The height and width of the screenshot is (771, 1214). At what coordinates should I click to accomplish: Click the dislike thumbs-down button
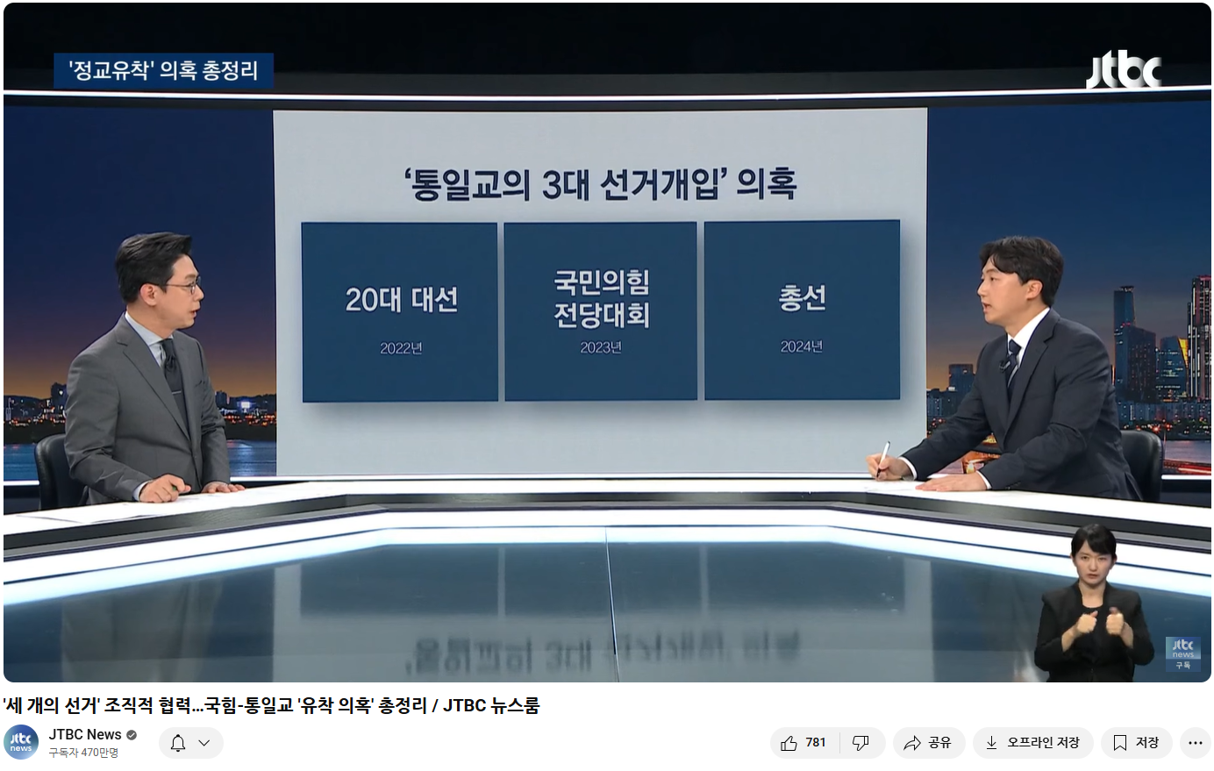[861, 743]
